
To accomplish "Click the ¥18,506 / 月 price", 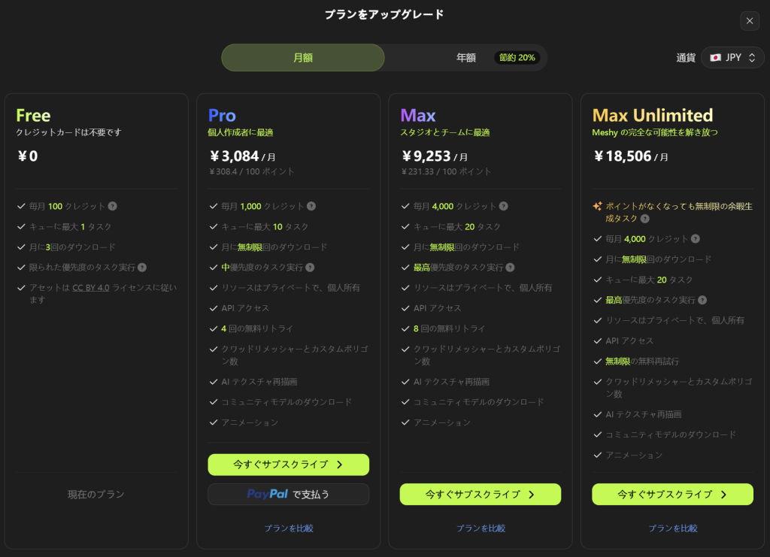I will coord(631,156).
